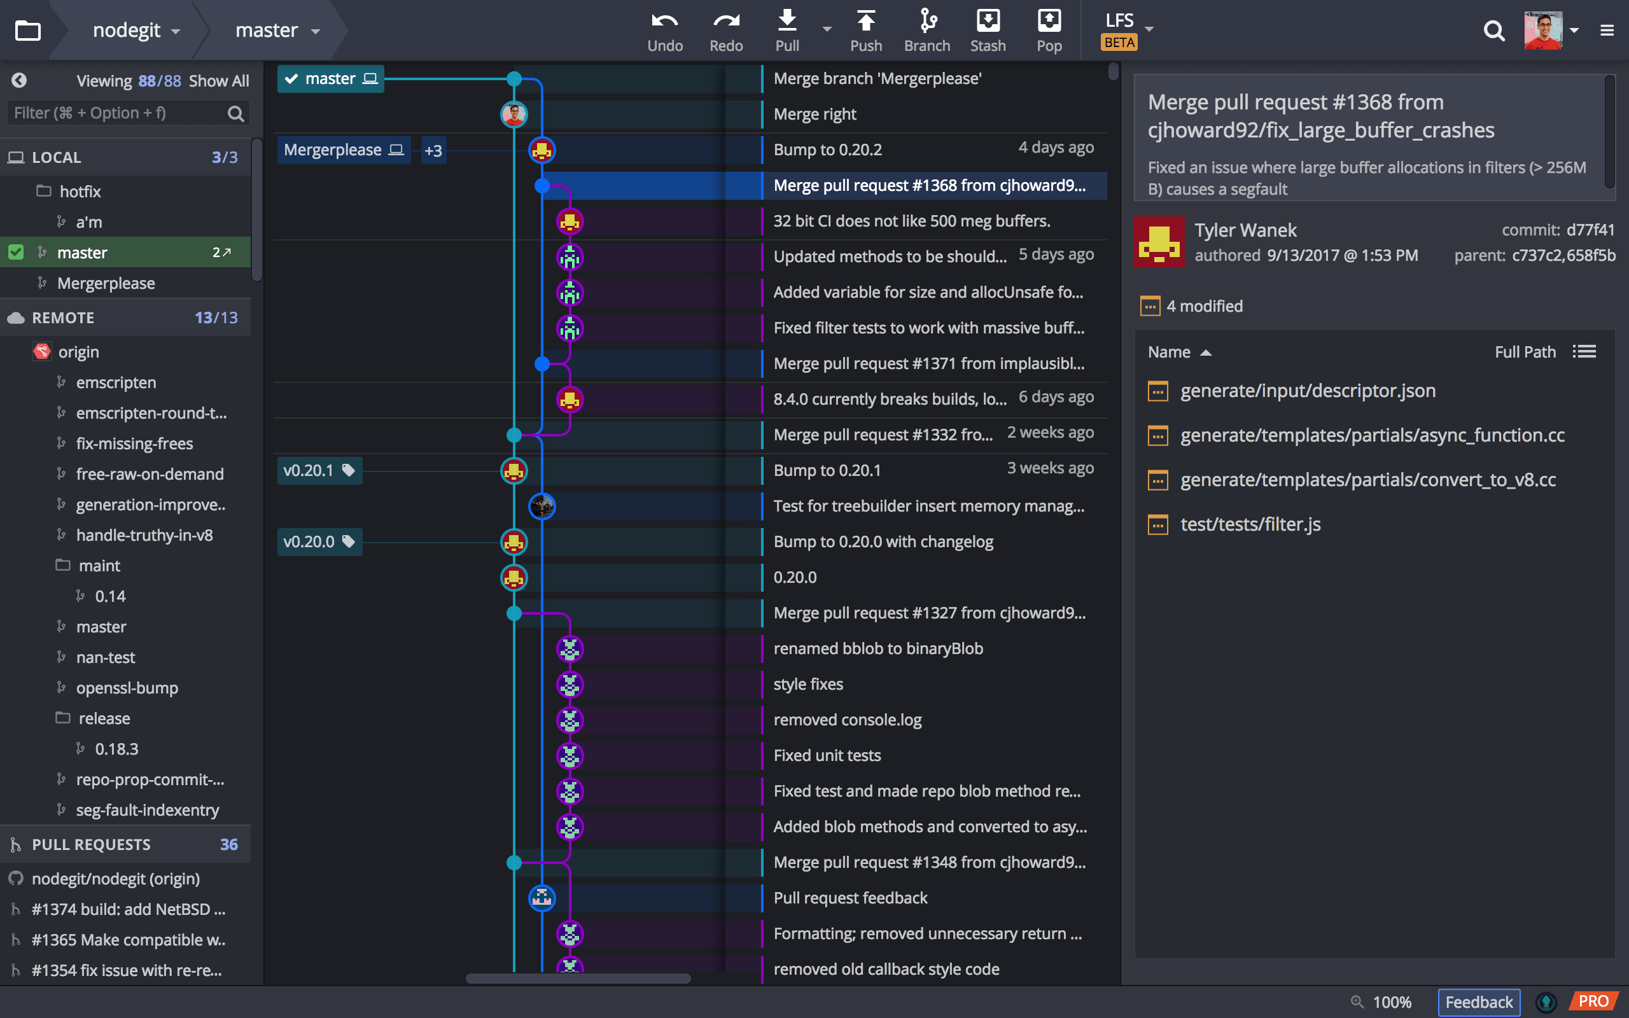The image size is (1629, 1018).
Task: Collapse the PULL REQUESTS section header
Action: (x=125, y=844)
